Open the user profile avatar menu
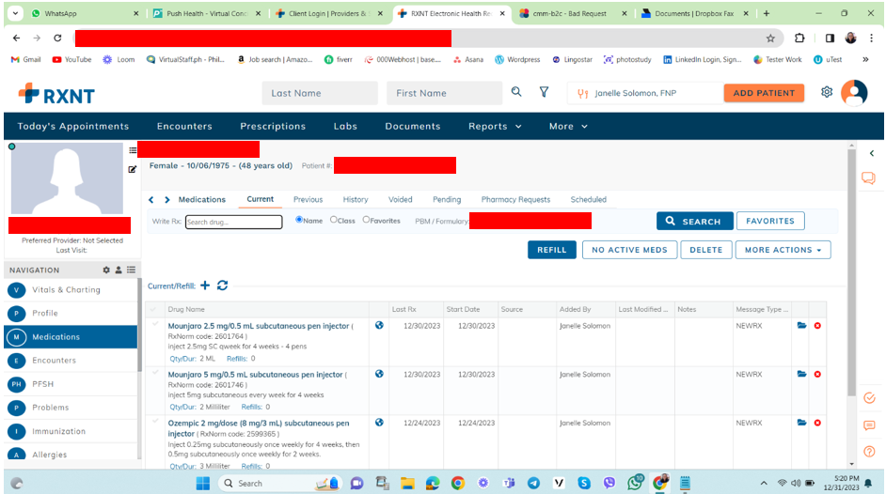 (x=854, y=92)
